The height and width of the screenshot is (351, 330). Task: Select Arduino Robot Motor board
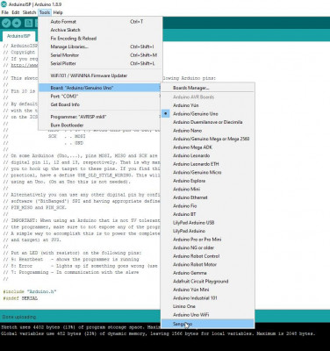(208, 264)
